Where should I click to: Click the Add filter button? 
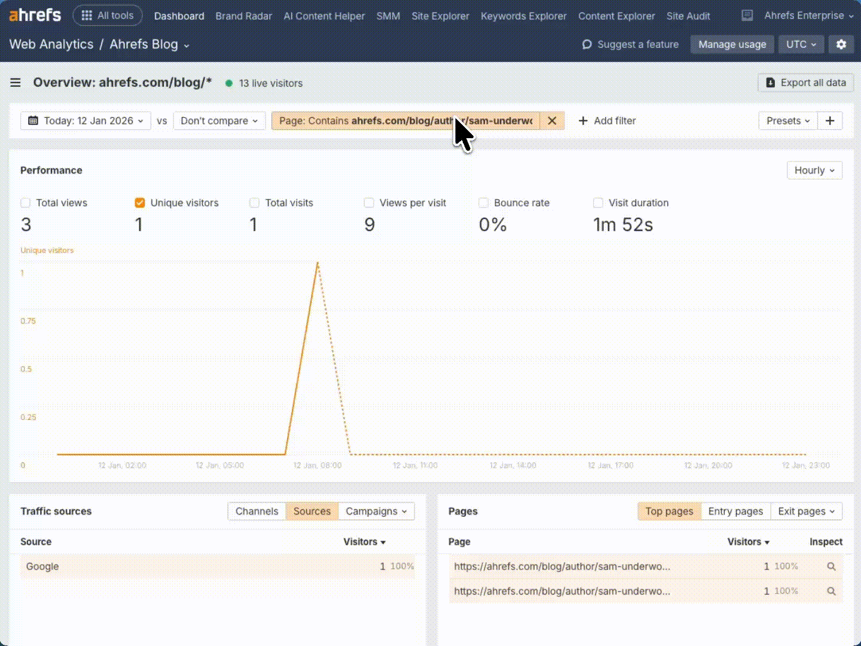(607, 121)
